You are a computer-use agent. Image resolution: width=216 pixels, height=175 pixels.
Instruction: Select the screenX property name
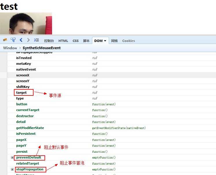pos(23,75)
